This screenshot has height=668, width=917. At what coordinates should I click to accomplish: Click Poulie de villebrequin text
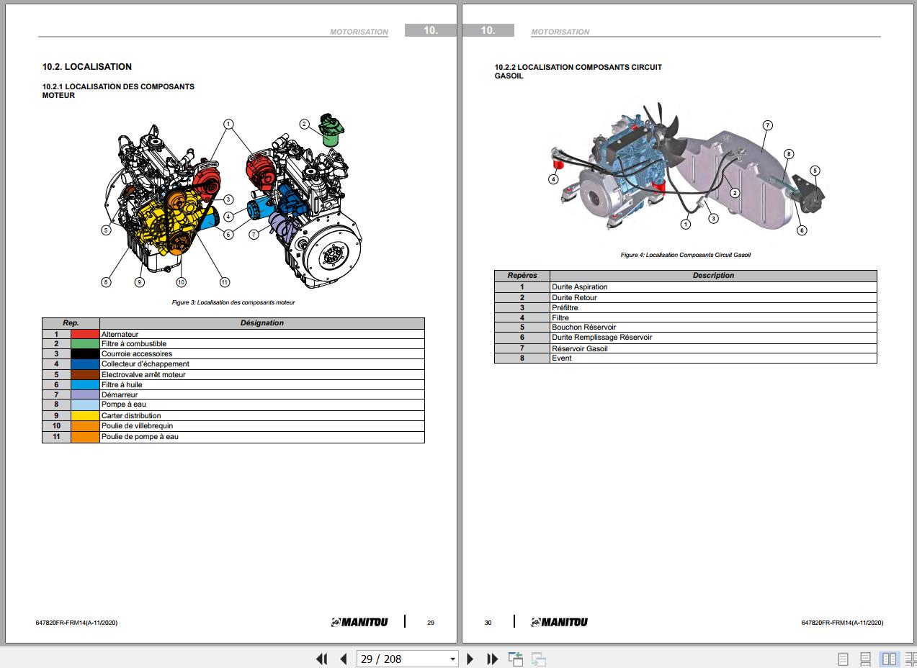tap(137, 425)
